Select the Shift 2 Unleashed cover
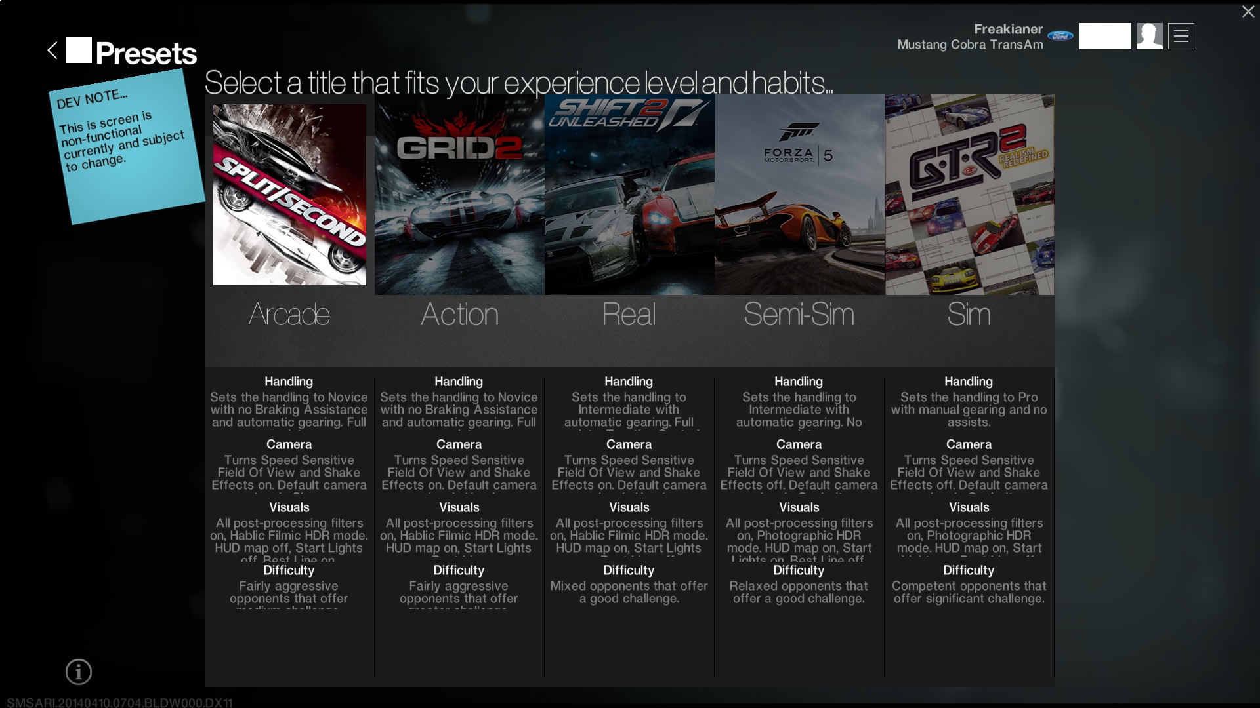Screen dimensions: 1260x708 (x=629, y=195)
